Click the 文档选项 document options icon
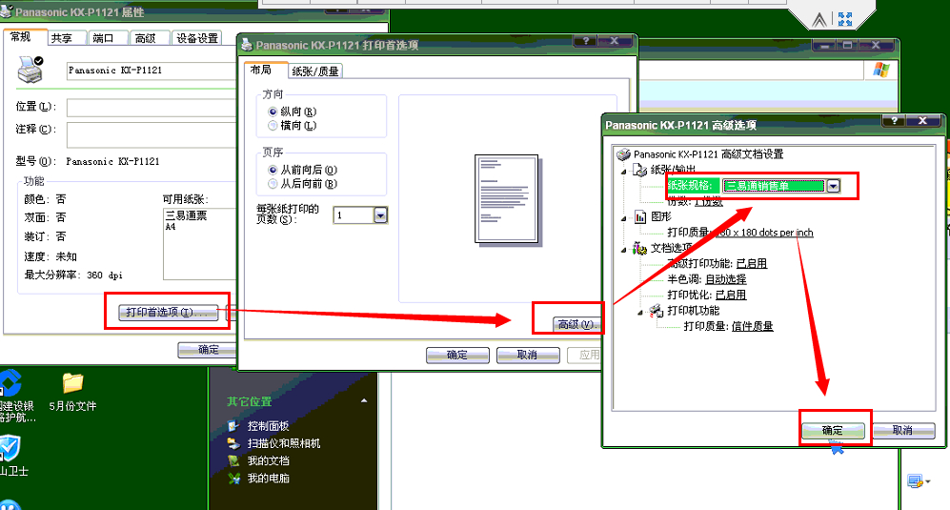 (x=639, y=248)
